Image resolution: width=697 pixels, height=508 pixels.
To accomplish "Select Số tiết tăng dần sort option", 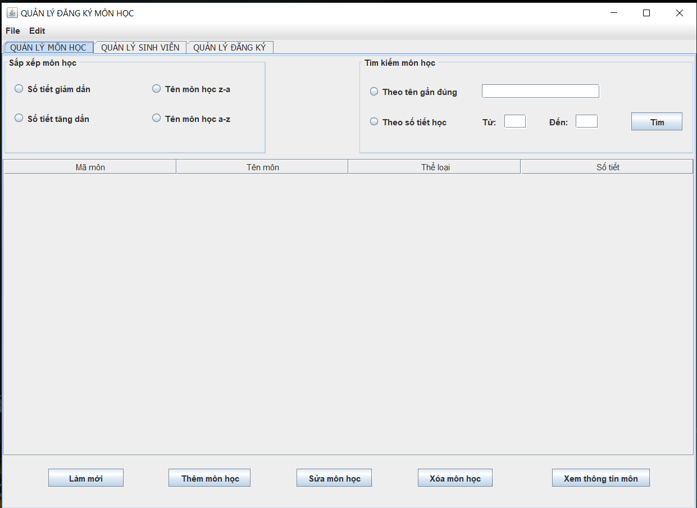I will click(x=52, y=119).
